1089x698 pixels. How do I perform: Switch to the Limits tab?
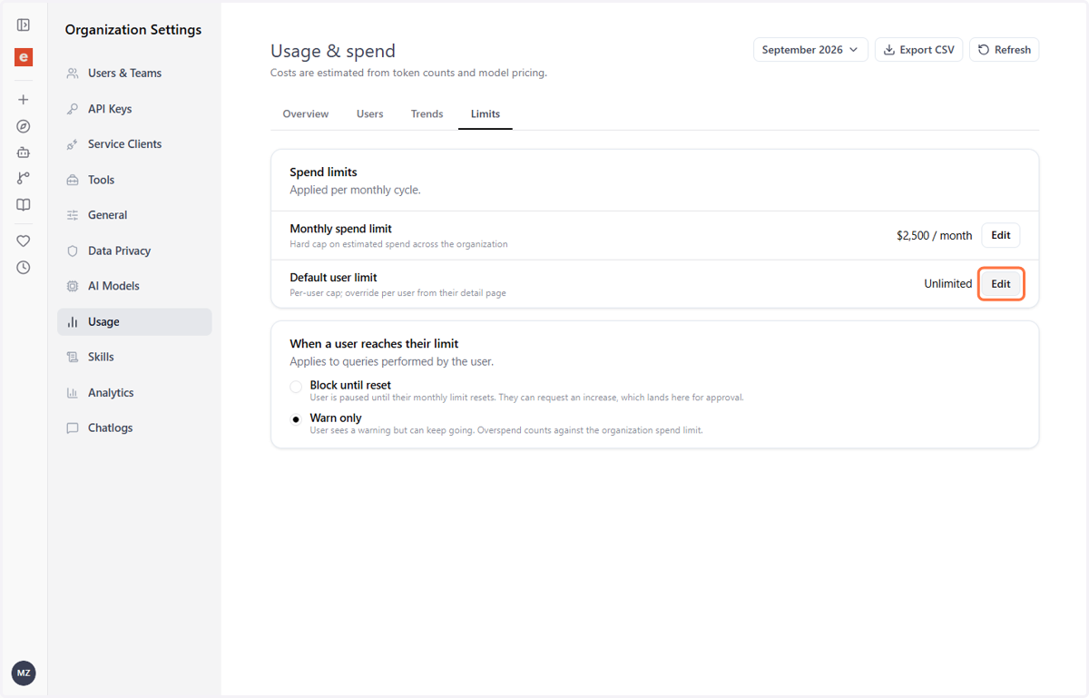click(486, 114)
